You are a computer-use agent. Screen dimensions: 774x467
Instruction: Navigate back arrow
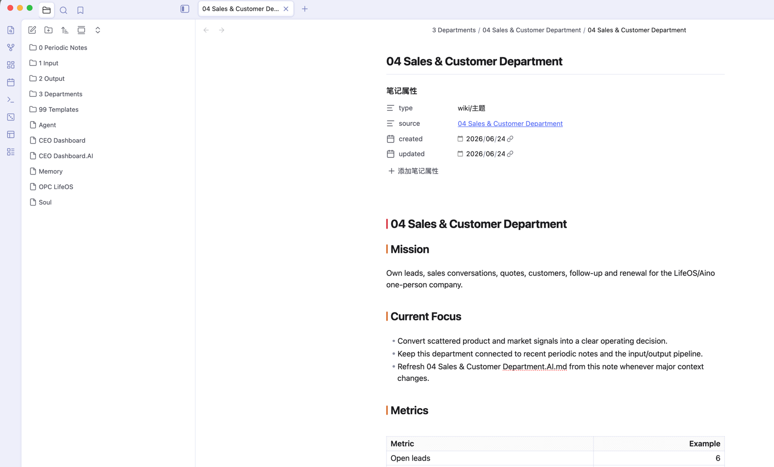pos(206,30)
